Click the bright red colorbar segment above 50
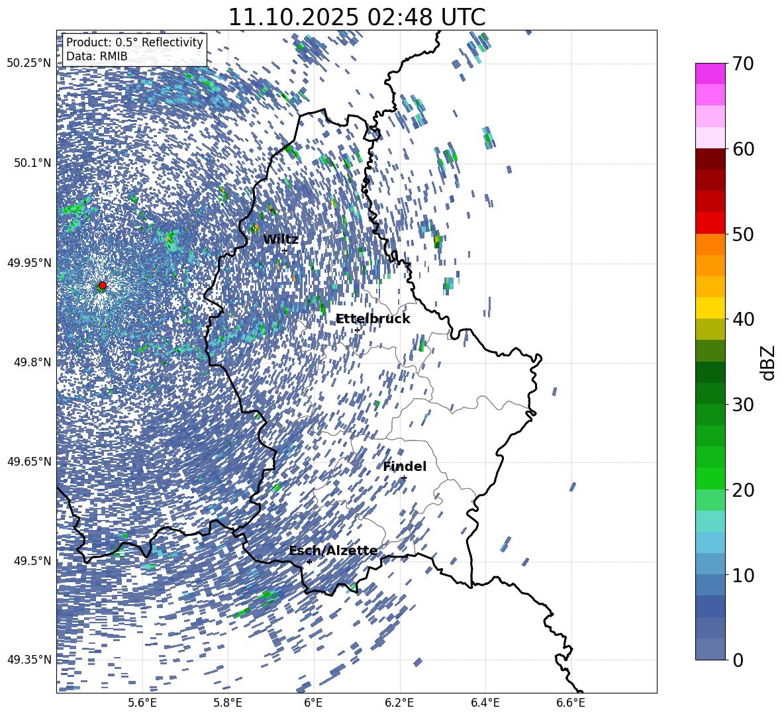The image size is (784, 716). tap(710, 223)
